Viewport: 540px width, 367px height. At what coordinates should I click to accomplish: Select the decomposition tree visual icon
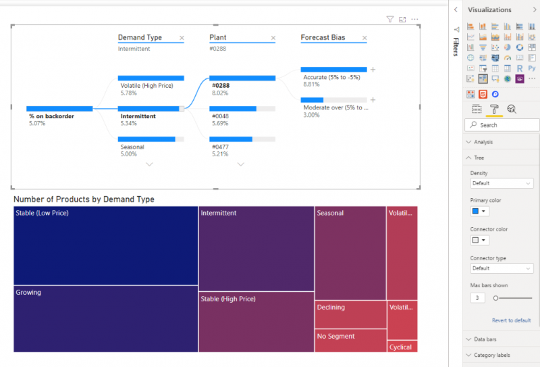[483, 79]
